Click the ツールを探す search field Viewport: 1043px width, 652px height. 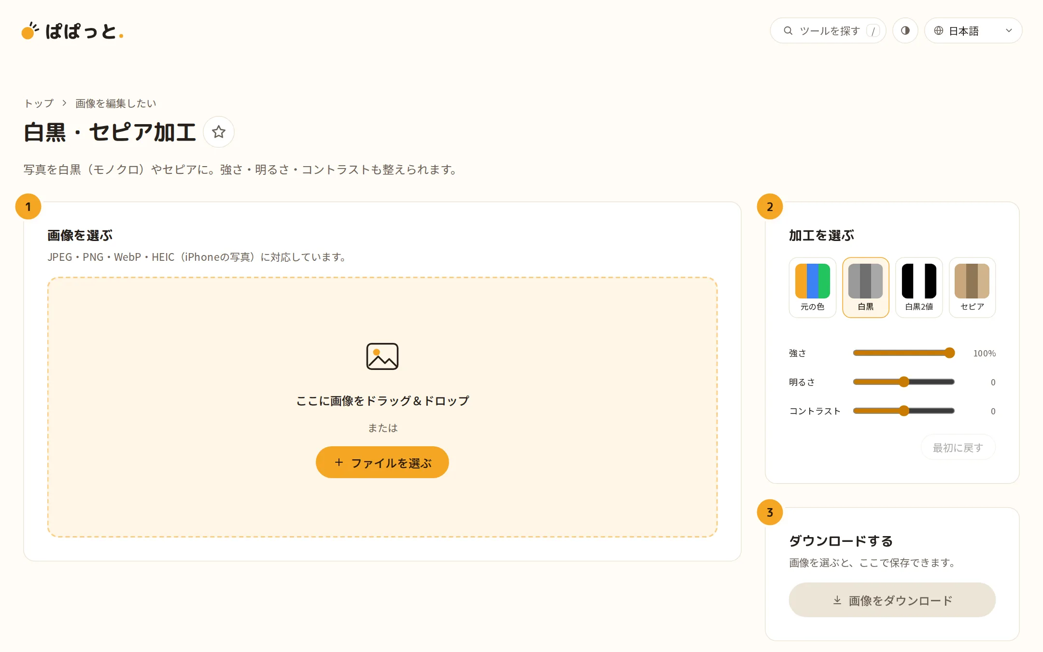(828, 30)
